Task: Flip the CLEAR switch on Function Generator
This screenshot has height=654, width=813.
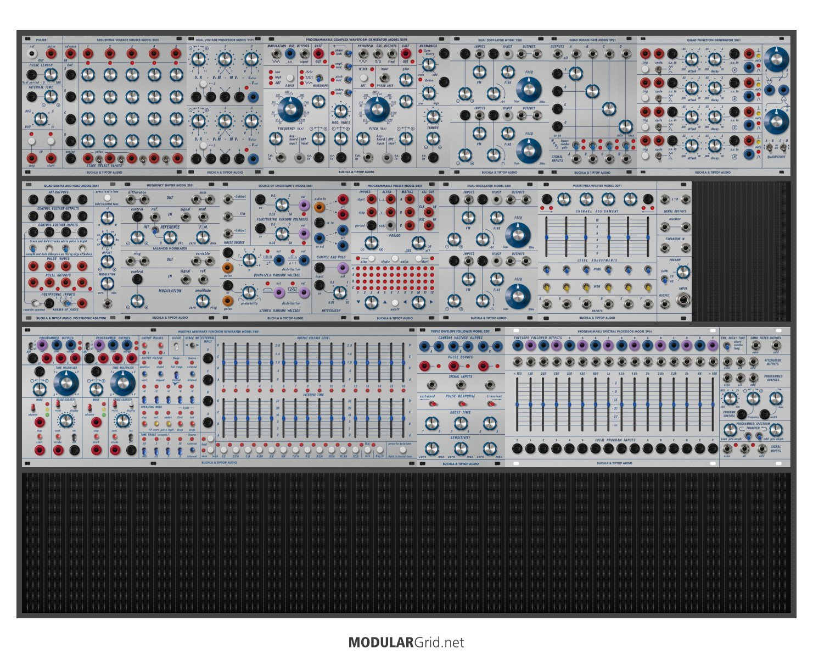Action: pyautogui.click(x=176, y=347)
